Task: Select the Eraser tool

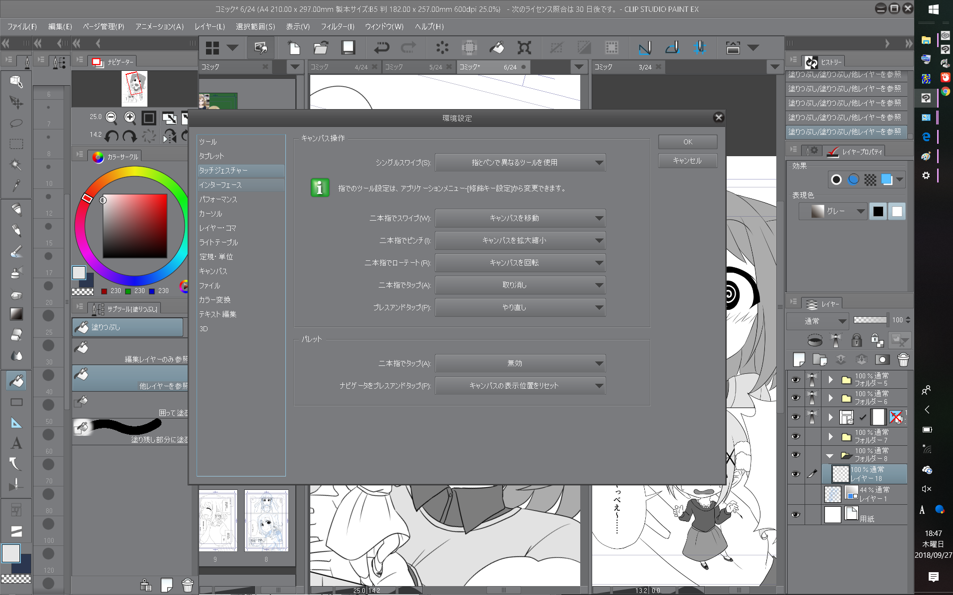Action: (x=16, y=335)
